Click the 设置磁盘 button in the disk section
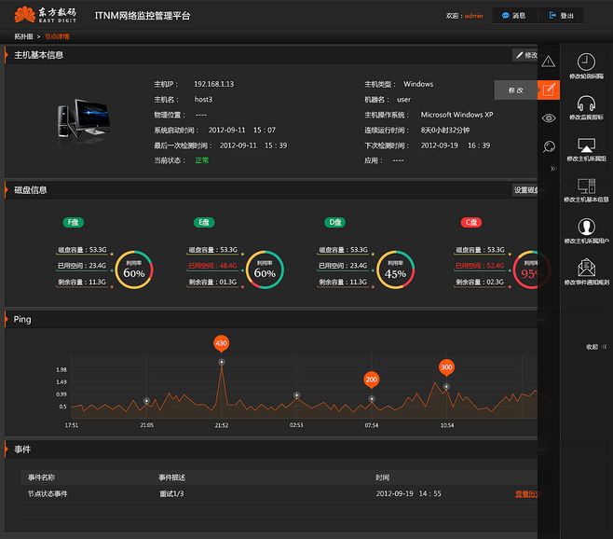Image resolution: width=613 pixels, height=539 pixels. click(525, 190)
